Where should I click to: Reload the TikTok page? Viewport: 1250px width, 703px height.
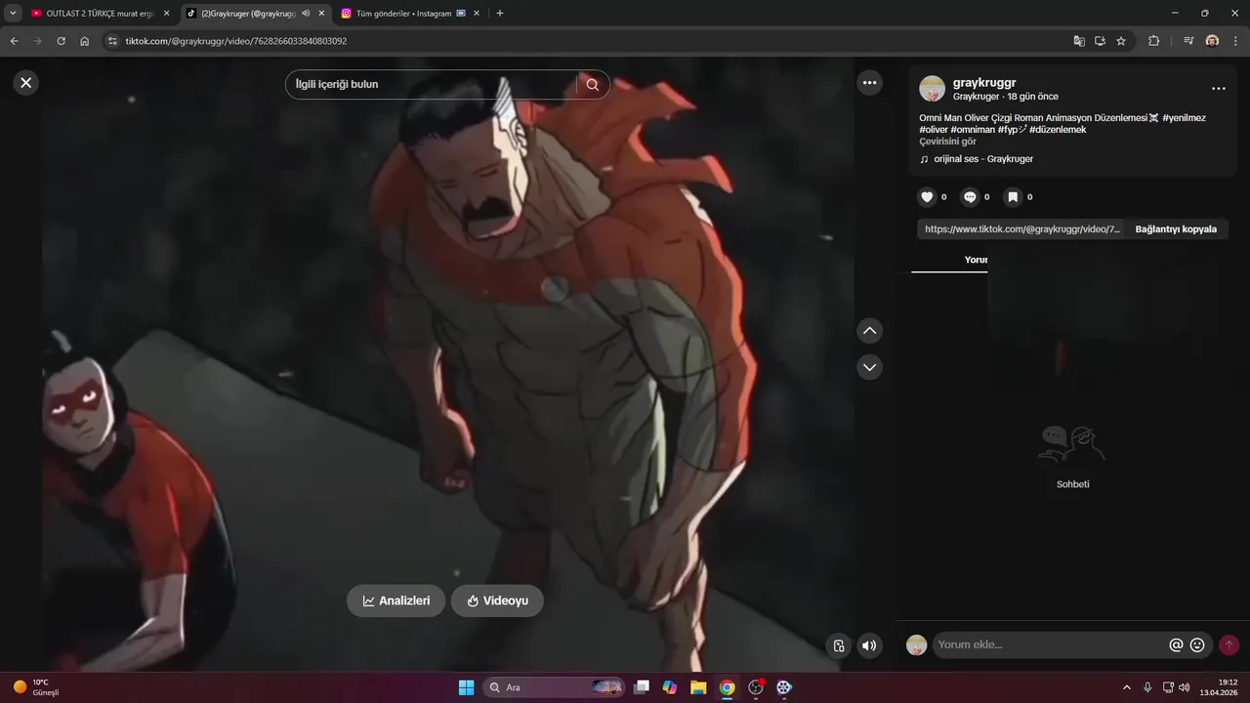pyautogui.click(x=61, y=41)
